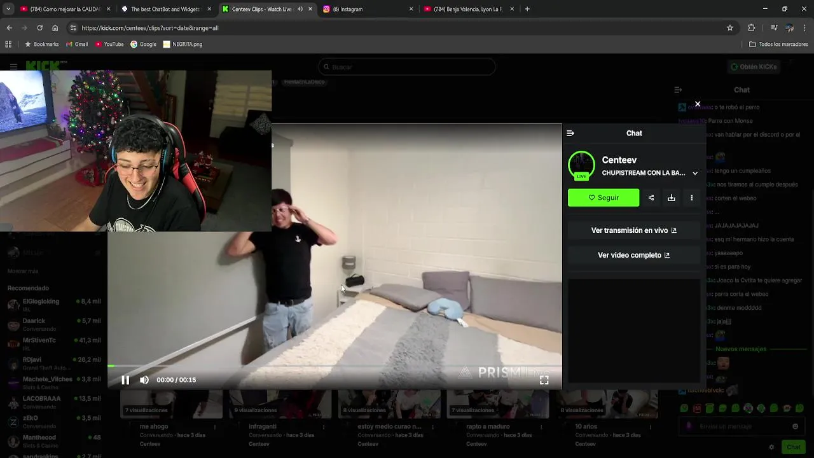The image size is (814, 458).
Task: Open Chrome's three-dot menu
Action: [805, 28]
